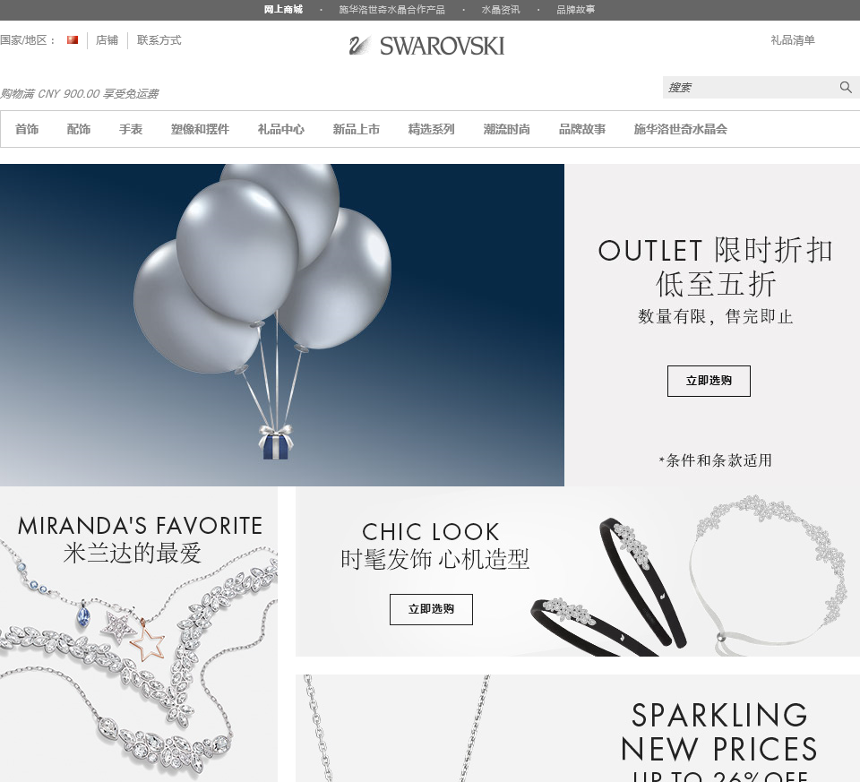Open the 店铺 stores link
The image size is (860, 782).
tap(107, 40)
